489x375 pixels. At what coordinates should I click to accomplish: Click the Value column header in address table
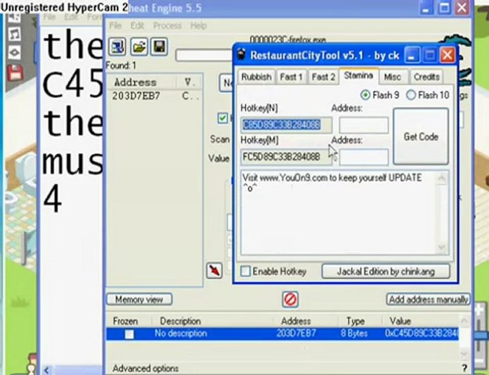(x=400, y=321)
